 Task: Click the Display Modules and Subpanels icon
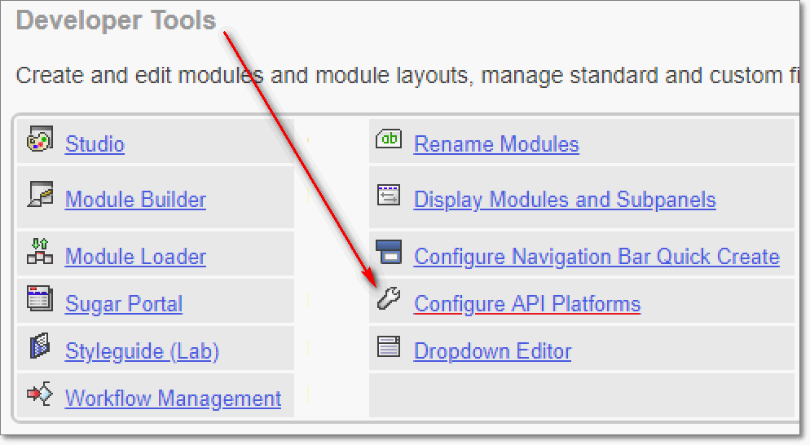[389, 195]
